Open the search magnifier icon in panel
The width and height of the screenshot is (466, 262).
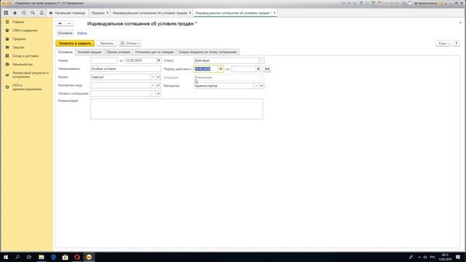point(33,13)
